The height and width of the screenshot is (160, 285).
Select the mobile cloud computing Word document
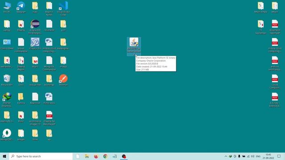click(49, 45)
